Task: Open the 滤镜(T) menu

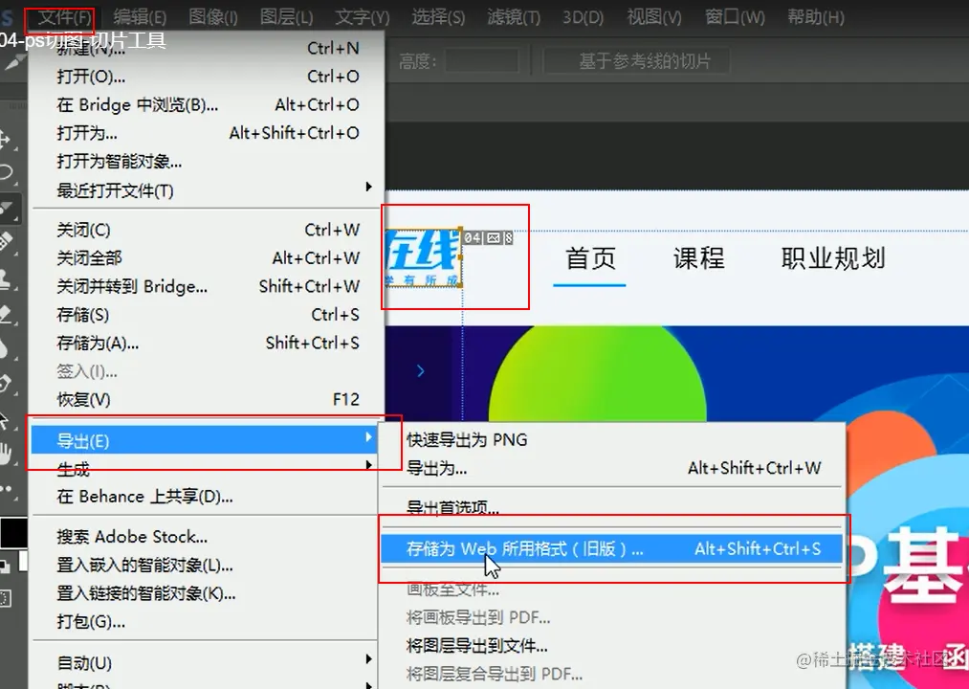Action: [x=514, y=17]
